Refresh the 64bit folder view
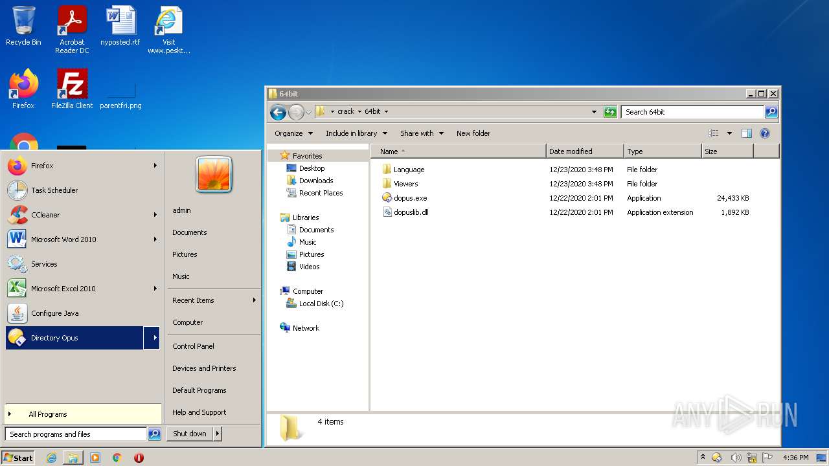 tap(609, 112)
